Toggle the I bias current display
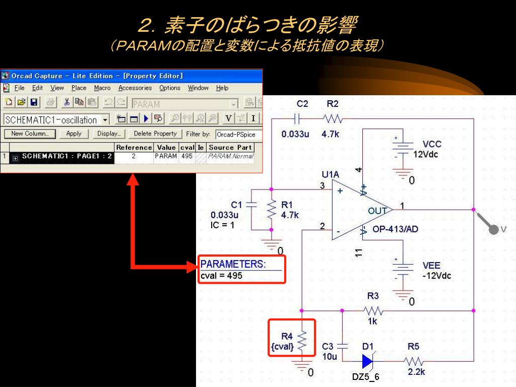This screenshot has width=516, height=387. (x=253, y=118)
